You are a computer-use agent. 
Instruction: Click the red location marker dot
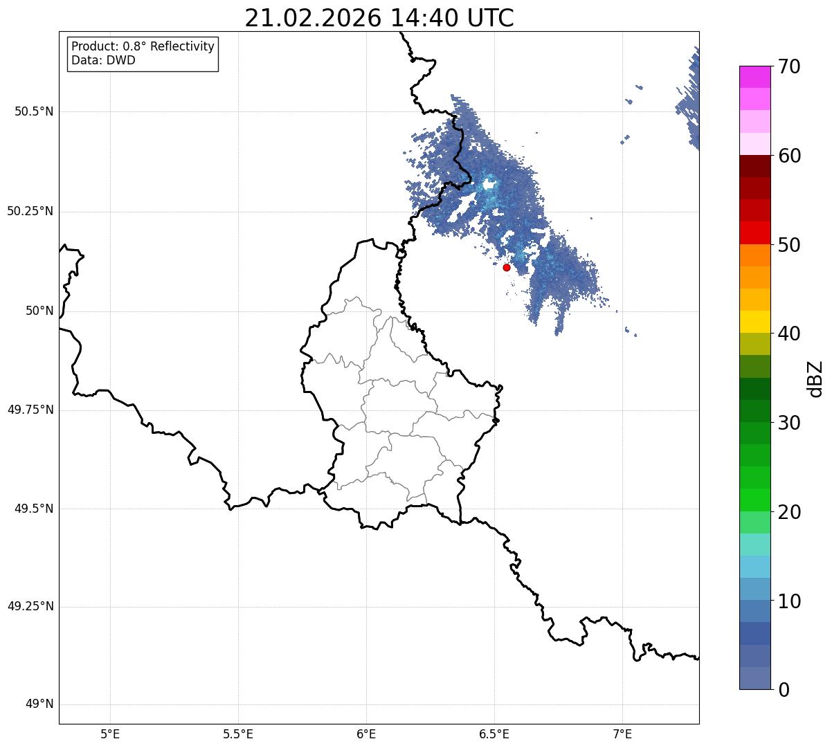coord(507,267)
